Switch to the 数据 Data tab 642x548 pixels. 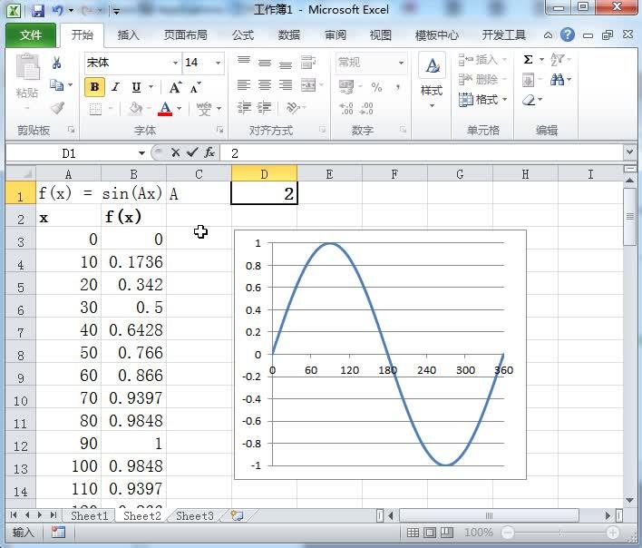[289, 35]
